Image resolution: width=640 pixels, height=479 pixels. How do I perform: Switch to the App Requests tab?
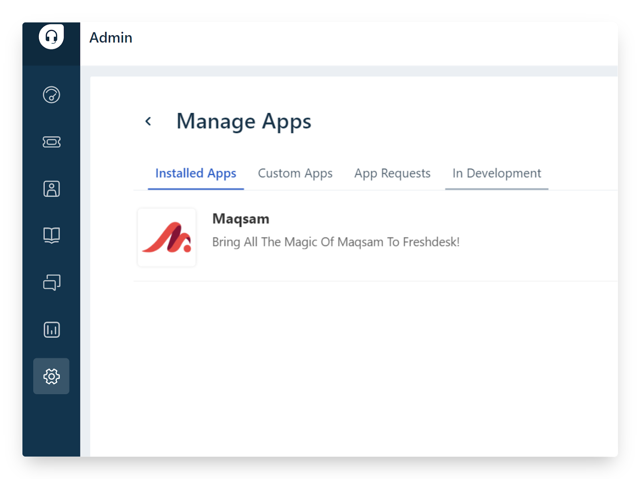click(392, 173)
